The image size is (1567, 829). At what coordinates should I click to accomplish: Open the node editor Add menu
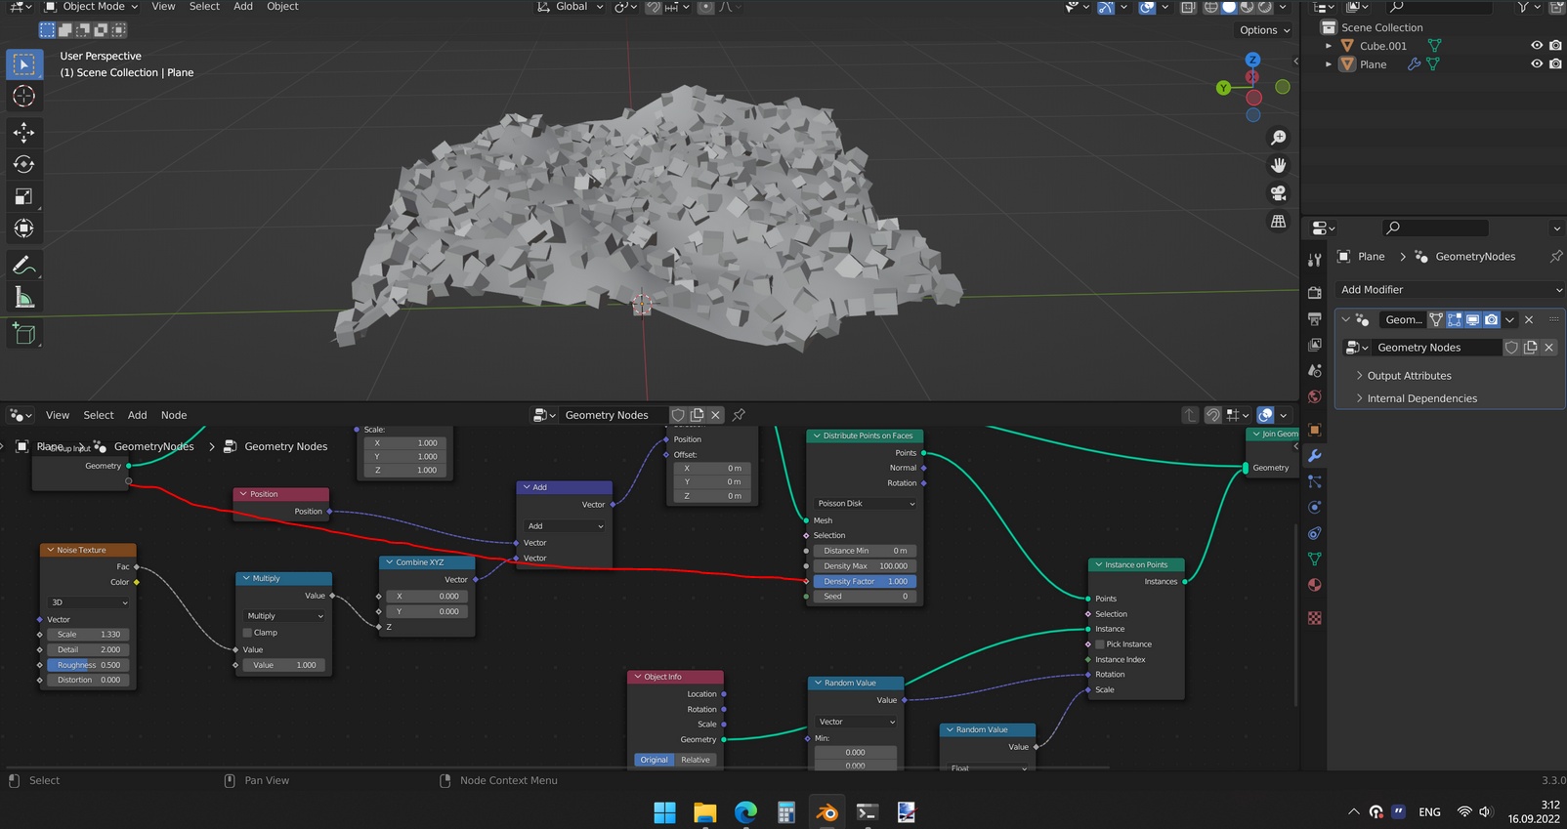coord(137,415)
